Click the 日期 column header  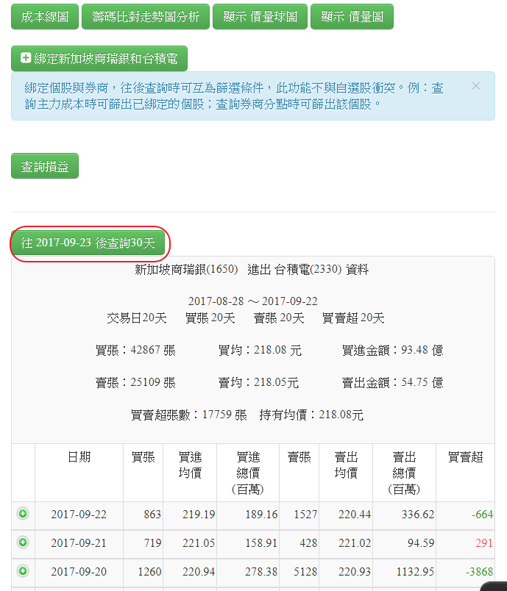(x=79, y=457)
